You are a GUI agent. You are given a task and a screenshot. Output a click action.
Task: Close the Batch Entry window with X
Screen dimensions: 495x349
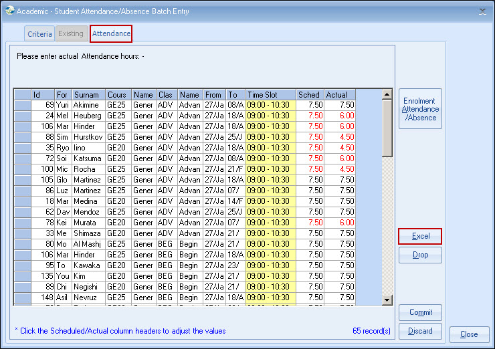482,11
